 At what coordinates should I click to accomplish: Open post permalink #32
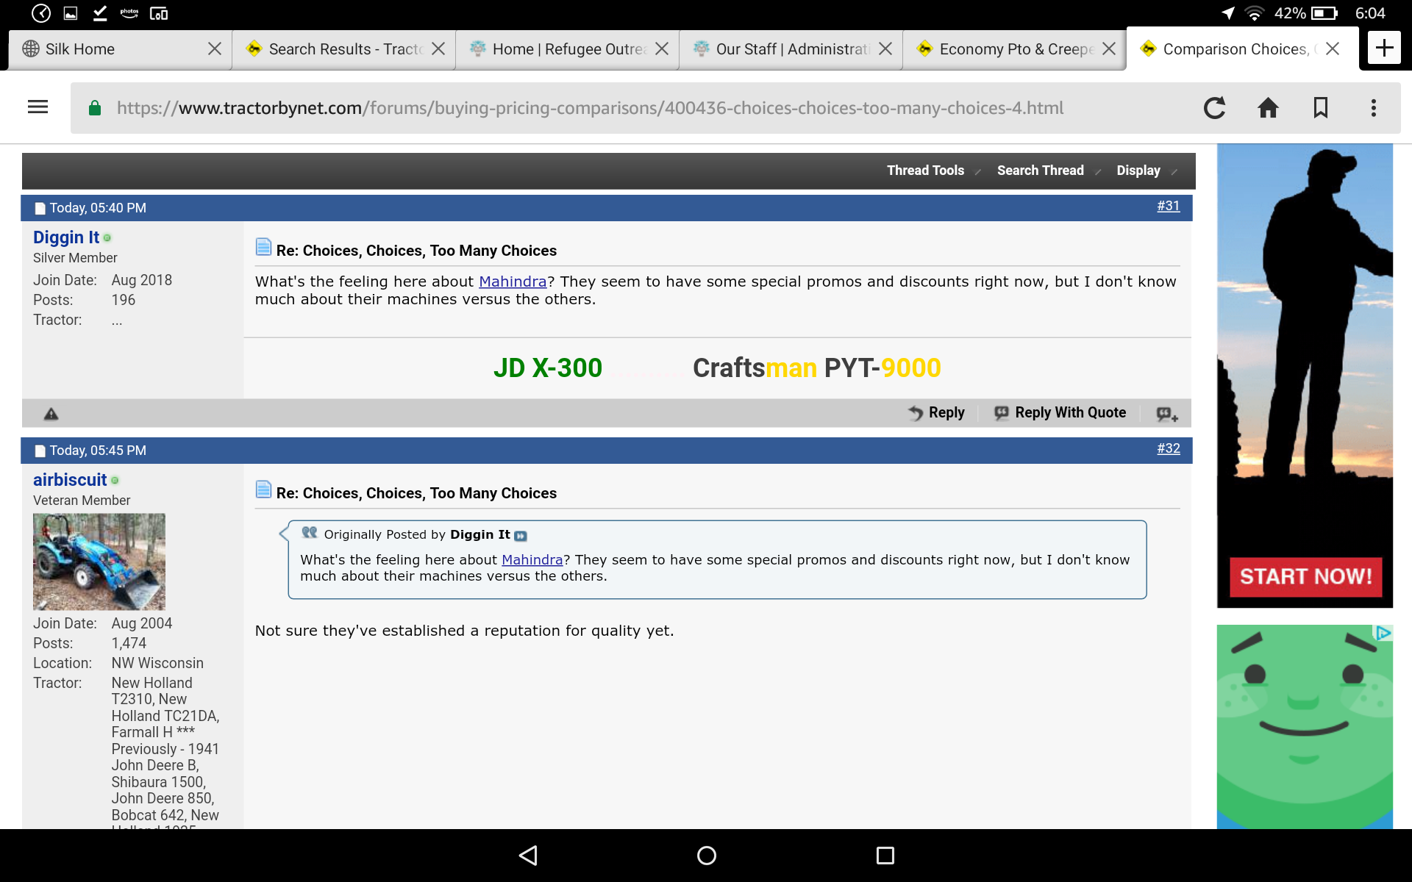pos(1168,449)
